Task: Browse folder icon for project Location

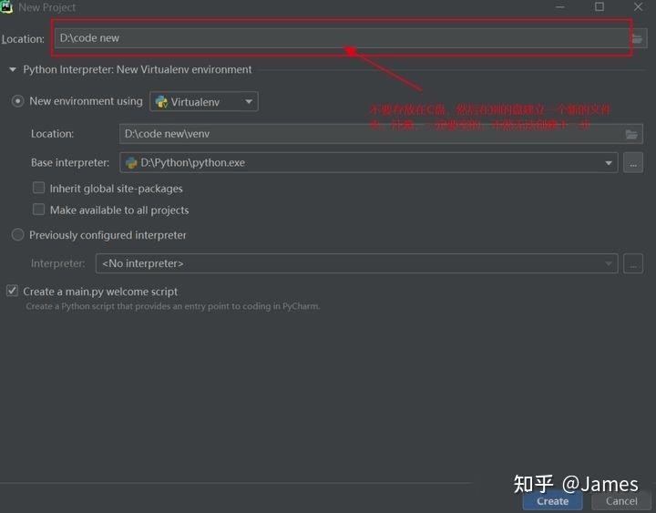Action: [x=637, y=39]
